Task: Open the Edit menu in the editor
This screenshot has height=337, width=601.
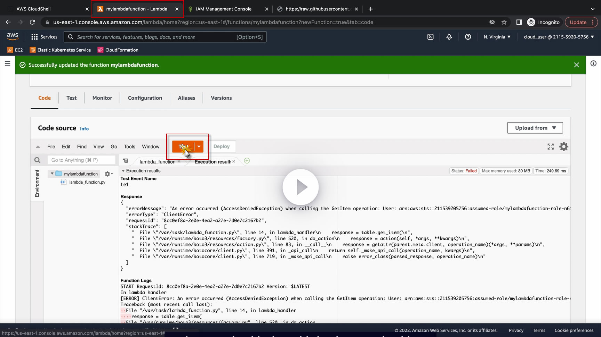Action: click(66, 146)
